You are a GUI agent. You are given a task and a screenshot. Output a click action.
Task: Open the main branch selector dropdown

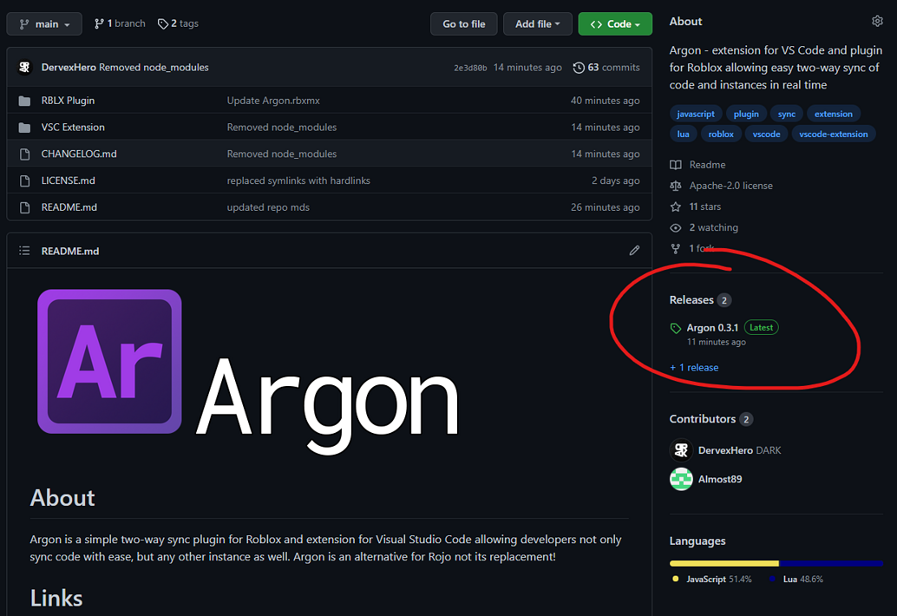click(43, 23)
